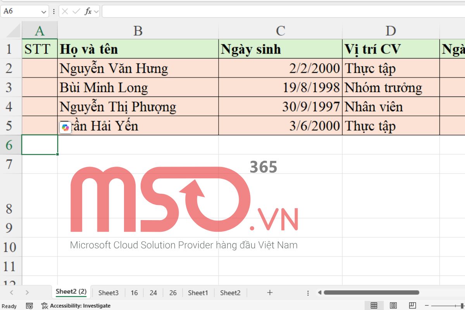Click the 'Họ và tên' header cell

[138, 49]
